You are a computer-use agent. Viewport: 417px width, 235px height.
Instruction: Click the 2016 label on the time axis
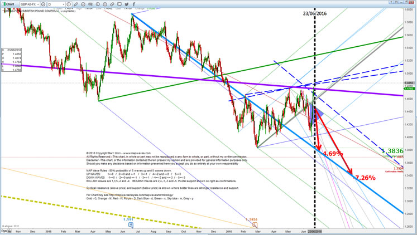point(229,231)
